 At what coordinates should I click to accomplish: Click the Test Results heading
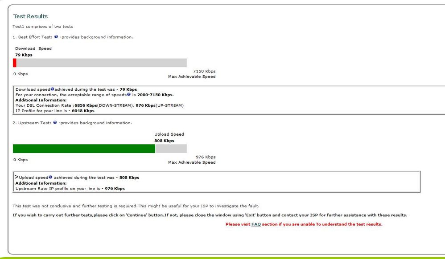tap(30, 16)
